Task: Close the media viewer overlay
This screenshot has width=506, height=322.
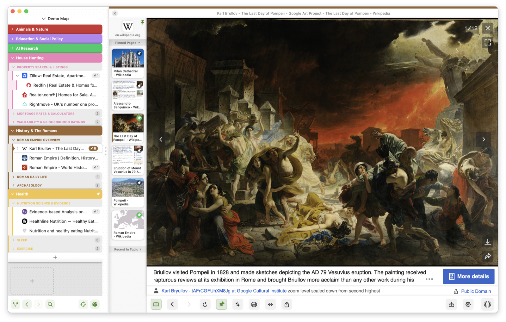Action: point(488,28)
